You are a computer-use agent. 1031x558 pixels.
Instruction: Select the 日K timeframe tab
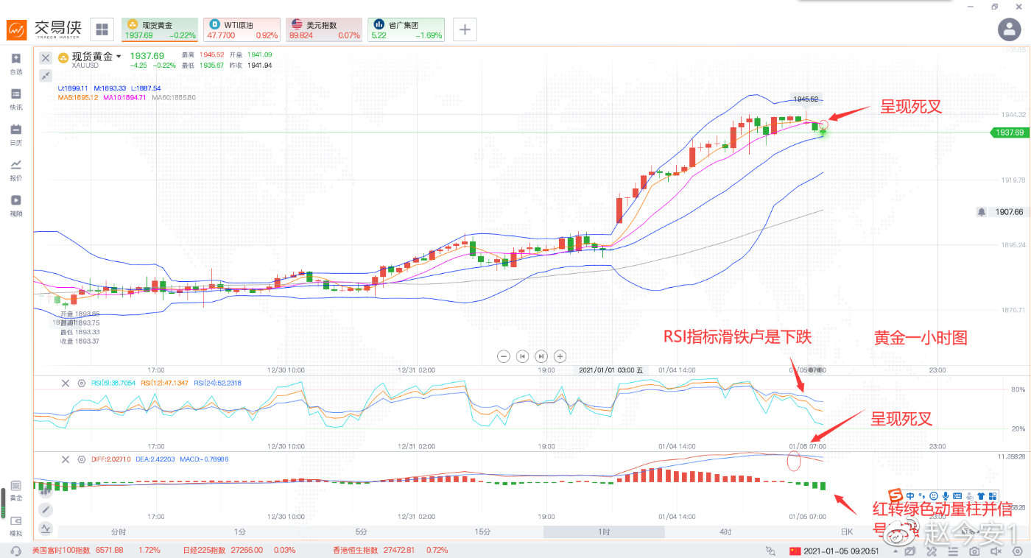pos(847,531)
